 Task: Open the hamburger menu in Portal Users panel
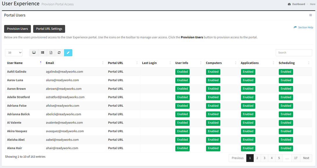[x=311, y=15]
